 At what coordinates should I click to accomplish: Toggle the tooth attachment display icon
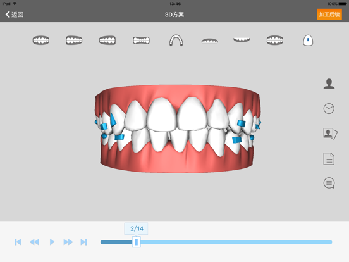click(308, 41)
